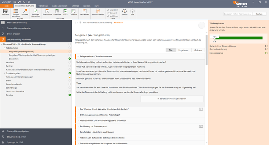Screen dimensions: 269x145
Task: Click the round circle button top right of content
Action: [x=202, y=26]
